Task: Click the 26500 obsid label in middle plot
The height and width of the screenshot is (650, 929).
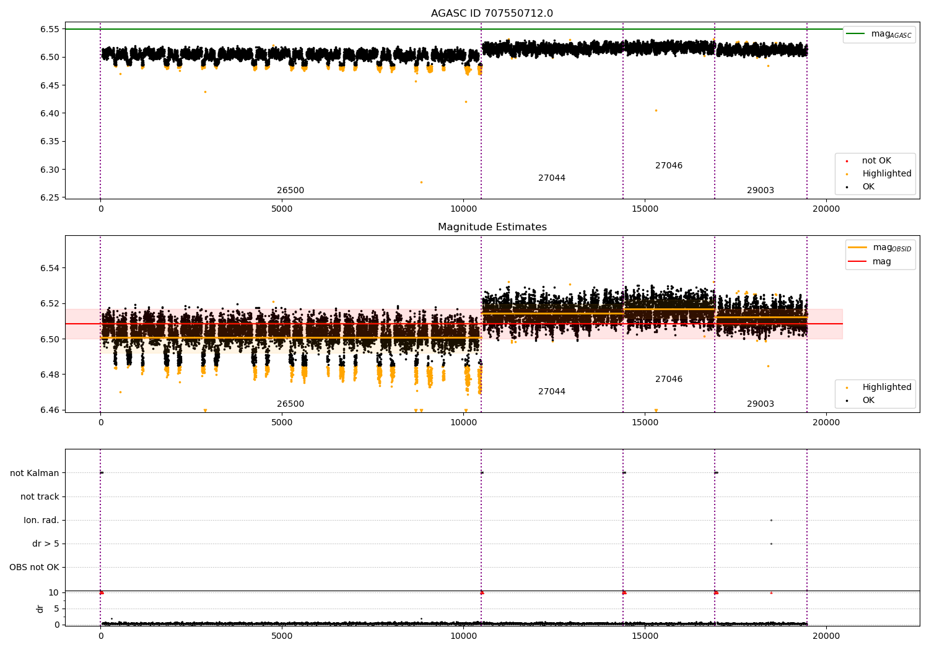Action: pos(290,404)
